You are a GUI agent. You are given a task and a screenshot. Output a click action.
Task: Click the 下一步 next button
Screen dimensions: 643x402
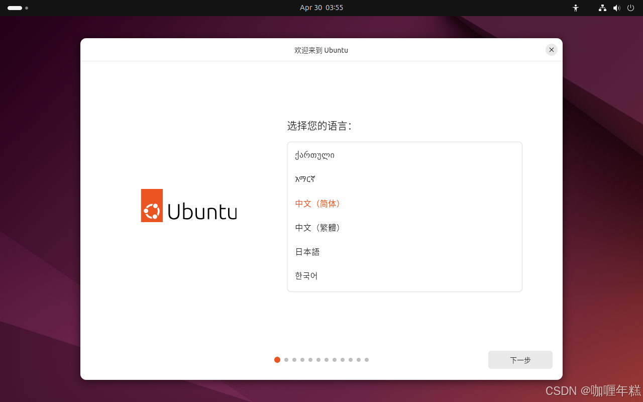pos(520,360)
